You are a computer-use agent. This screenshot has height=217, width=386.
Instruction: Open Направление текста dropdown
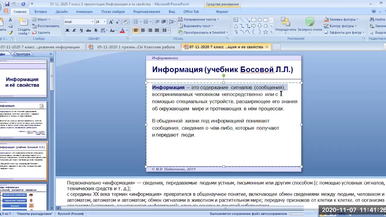coord(198,19)
